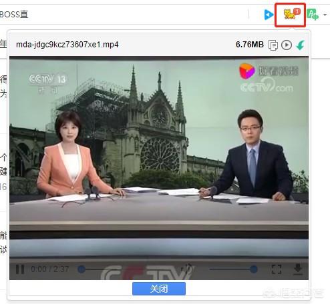Click the BOSS直 bookmark text
The image size is (330, 304).
pos(14,15)
